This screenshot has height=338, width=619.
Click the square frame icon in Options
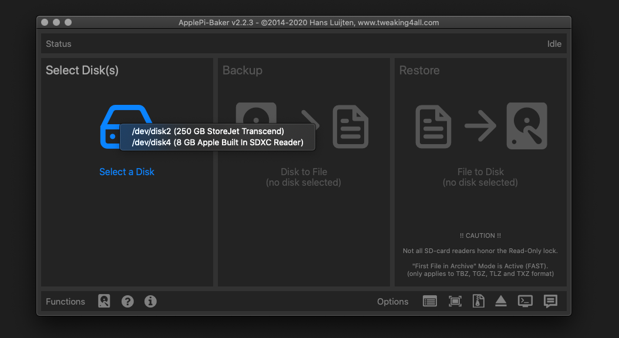[x=455, y=301]
